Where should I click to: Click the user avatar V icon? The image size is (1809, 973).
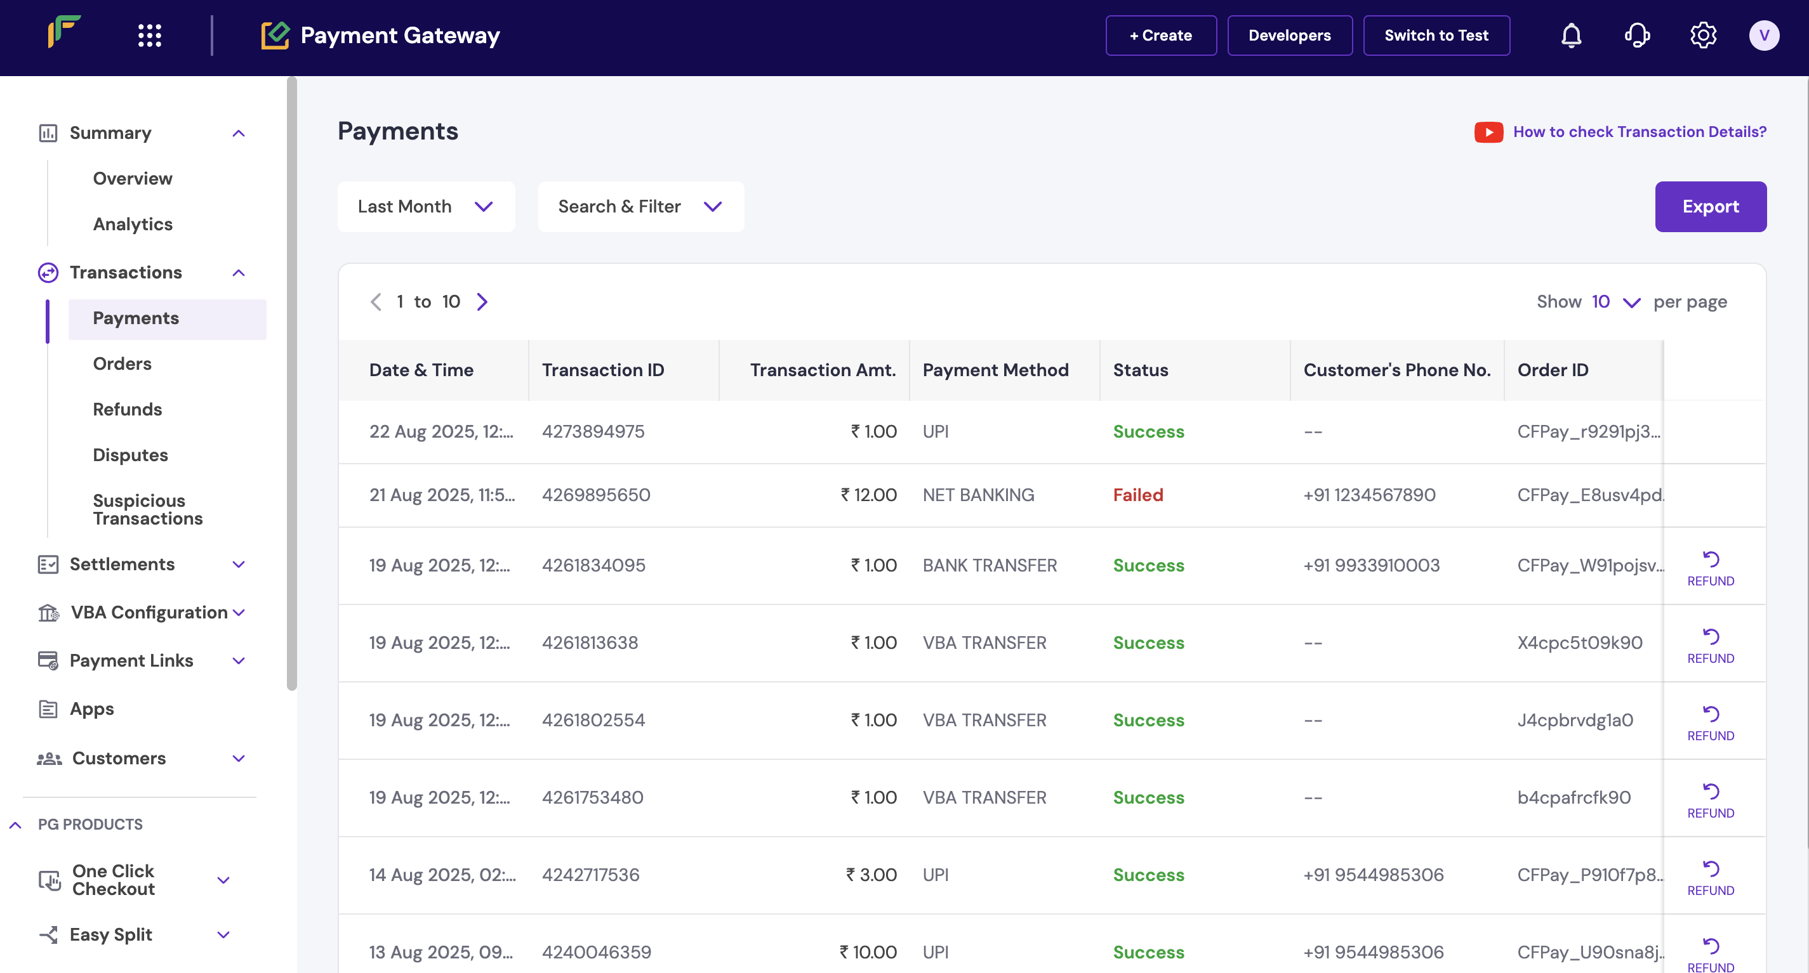1763,35
